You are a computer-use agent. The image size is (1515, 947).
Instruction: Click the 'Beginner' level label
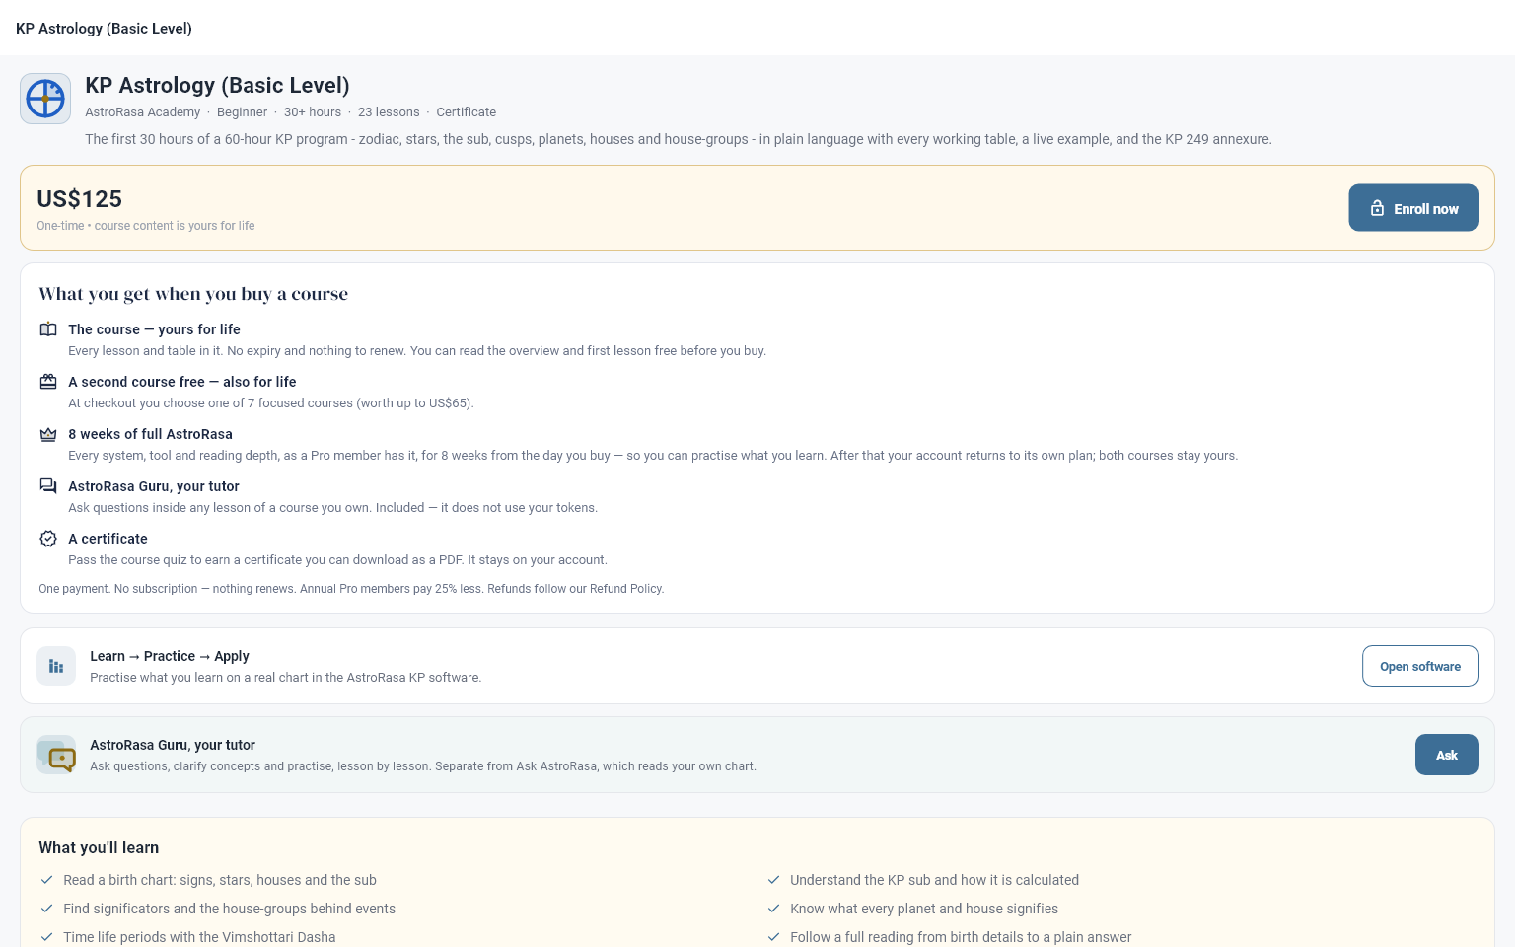pos(242,112)
